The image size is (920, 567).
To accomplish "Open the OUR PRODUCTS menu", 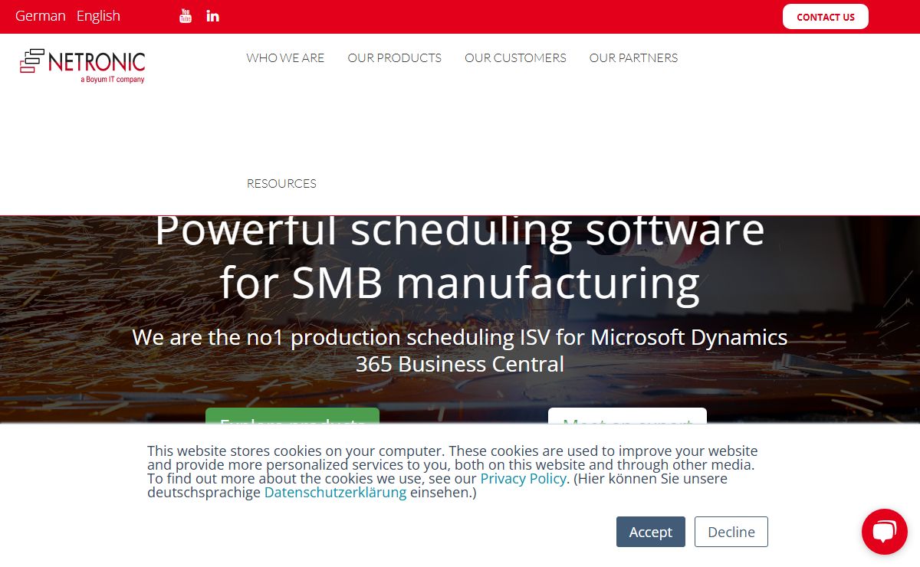I will 395,57.
